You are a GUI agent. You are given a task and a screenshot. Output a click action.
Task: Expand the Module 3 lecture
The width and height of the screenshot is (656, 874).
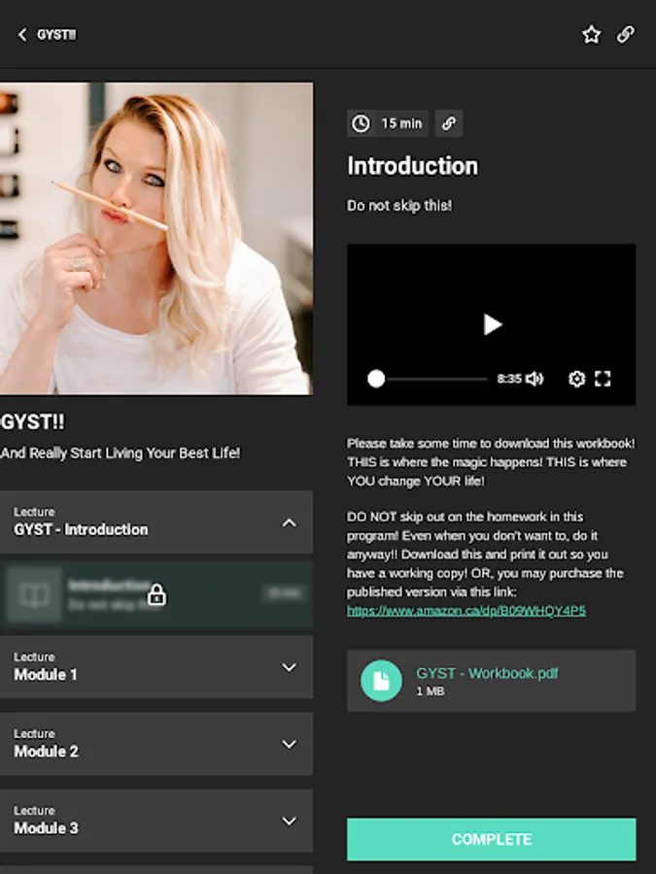click(x=289, y=821)
